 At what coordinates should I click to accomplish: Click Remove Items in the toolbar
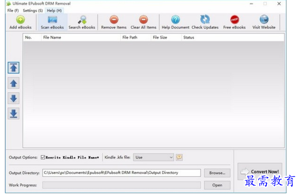coord(114,22)
